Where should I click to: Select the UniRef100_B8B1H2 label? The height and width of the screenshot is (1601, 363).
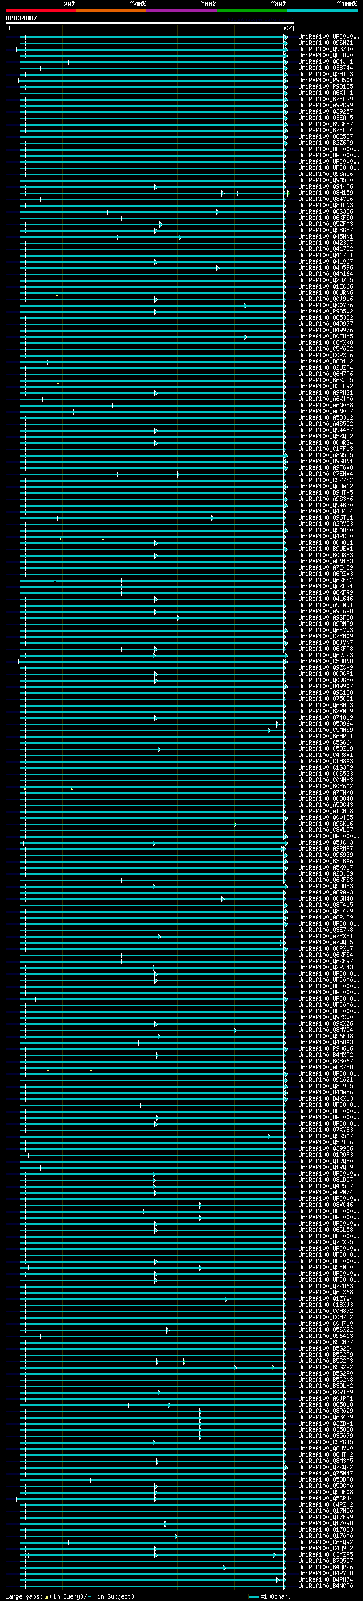pyautogui.click(x=326, y=361)
